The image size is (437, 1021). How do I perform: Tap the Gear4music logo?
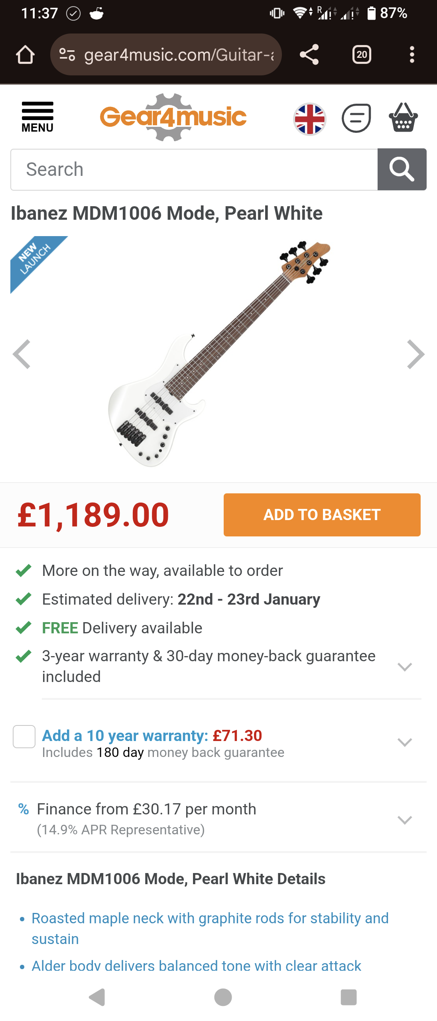click(x=173, y=117)
